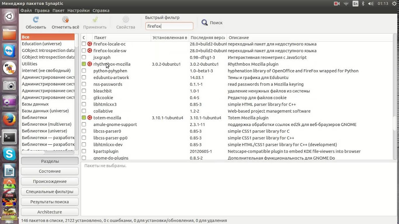Mark the python-pyhyphen package checkbox

tap(84, 71)
